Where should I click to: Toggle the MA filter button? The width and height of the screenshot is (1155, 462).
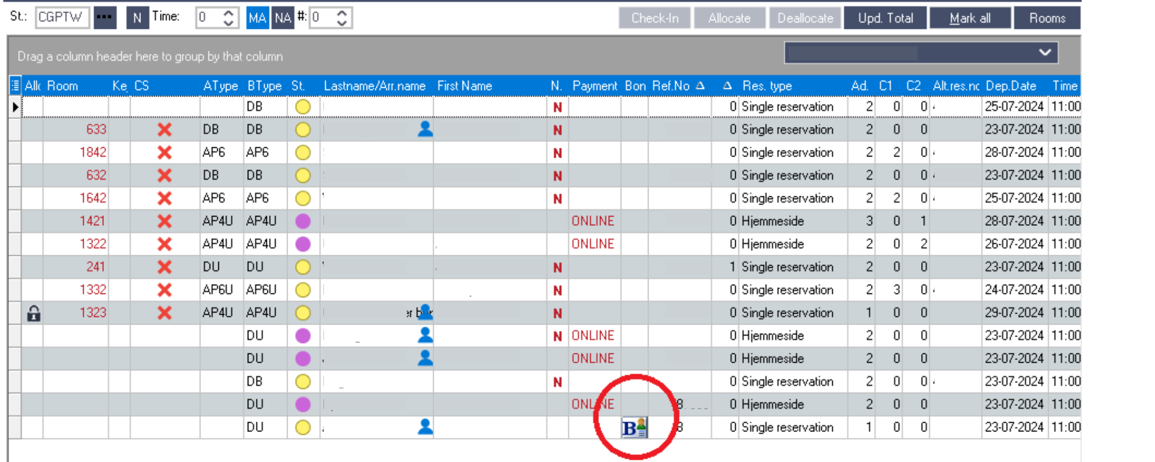coord(257,17)
